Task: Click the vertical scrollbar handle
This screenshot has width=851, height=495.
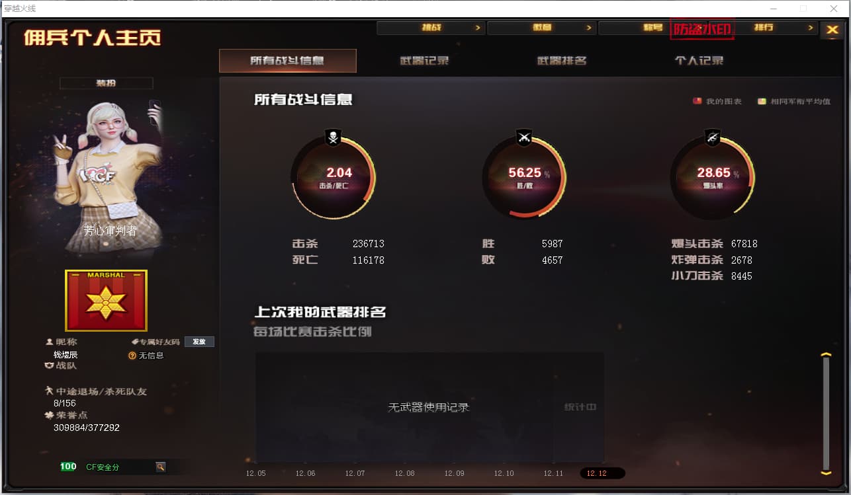Action: click(826, 413)
